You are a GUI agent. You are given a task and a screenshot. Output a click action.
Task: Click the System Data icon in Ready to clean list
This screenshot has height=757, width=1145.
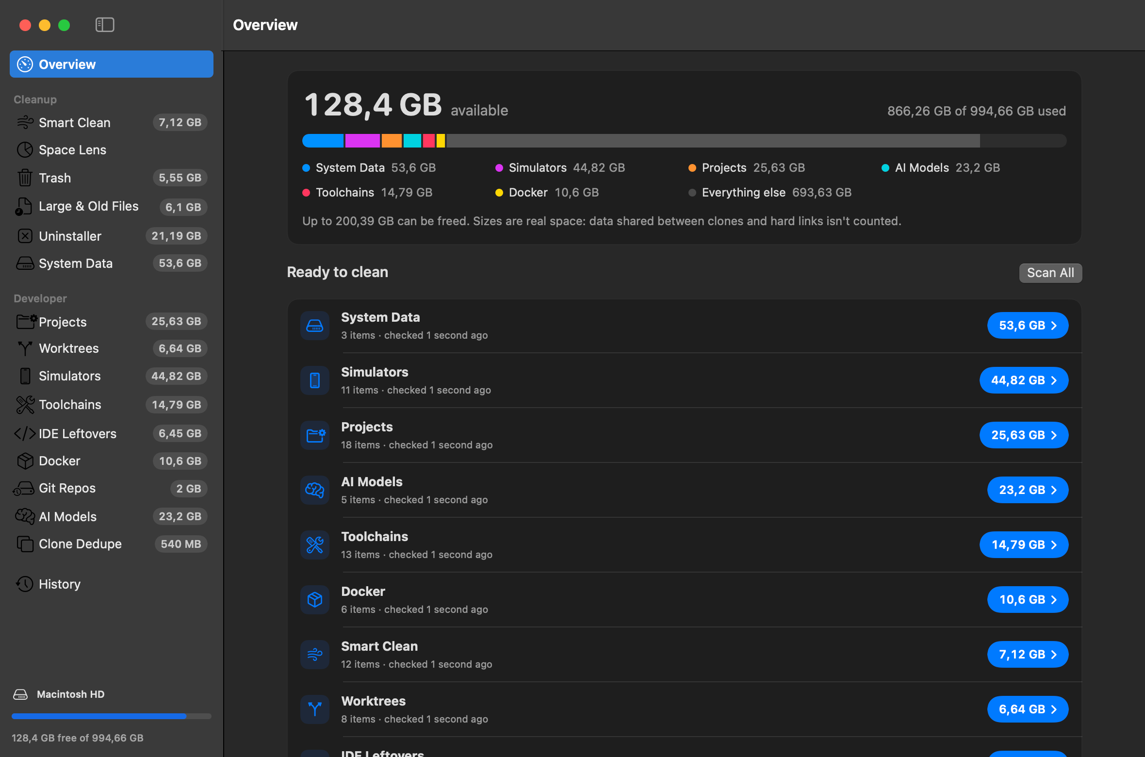point(315,326)
